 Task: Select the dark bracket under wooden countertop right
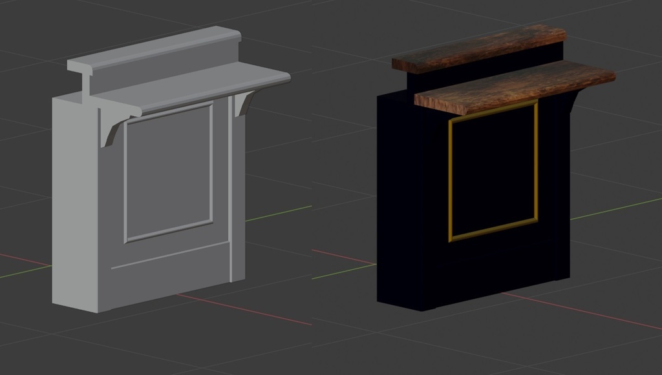[573, 101]
